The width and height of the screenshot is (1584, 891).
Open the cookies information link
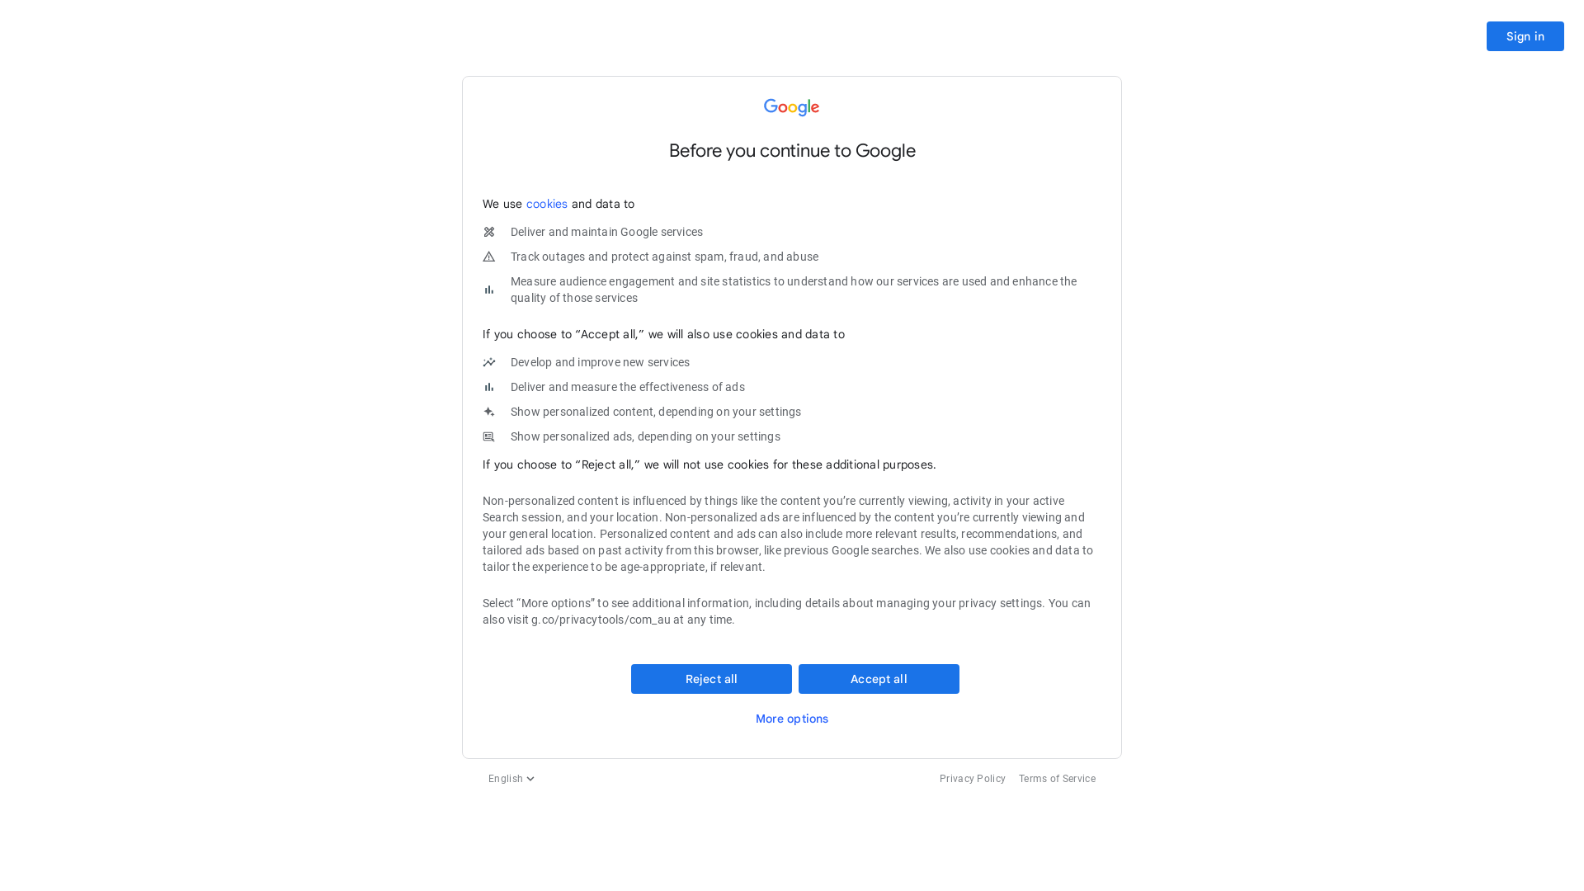pos(546,204)
